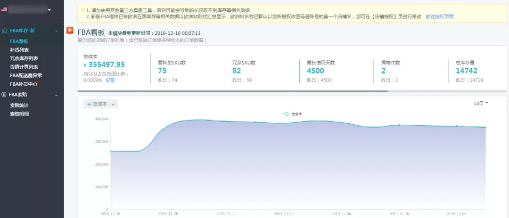
Task: Click the 周转次数 value 2
Action: (384, 71)
